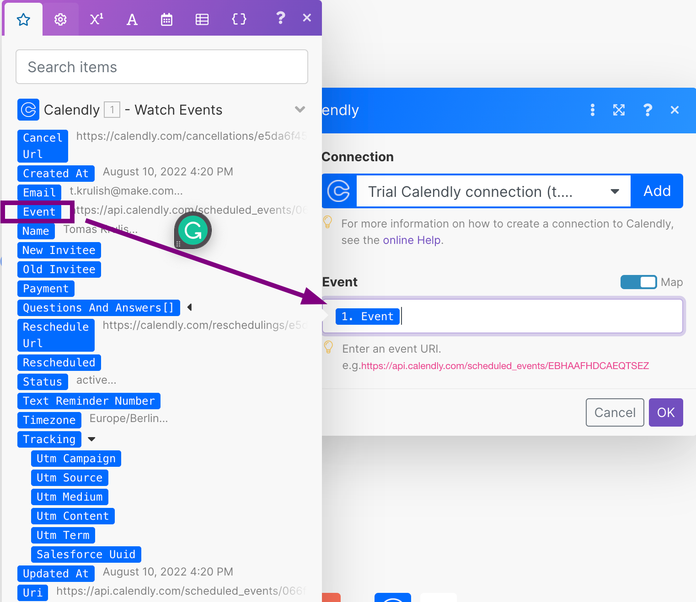
Task: Select the Created At item
Action: pyautogui.click(x=56, y=174)
